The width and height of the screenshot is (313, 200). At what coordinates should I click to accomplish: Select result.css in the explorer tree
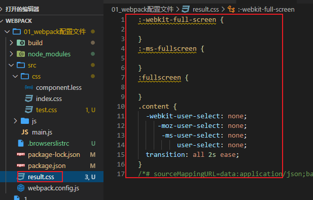tap(41, 177)
